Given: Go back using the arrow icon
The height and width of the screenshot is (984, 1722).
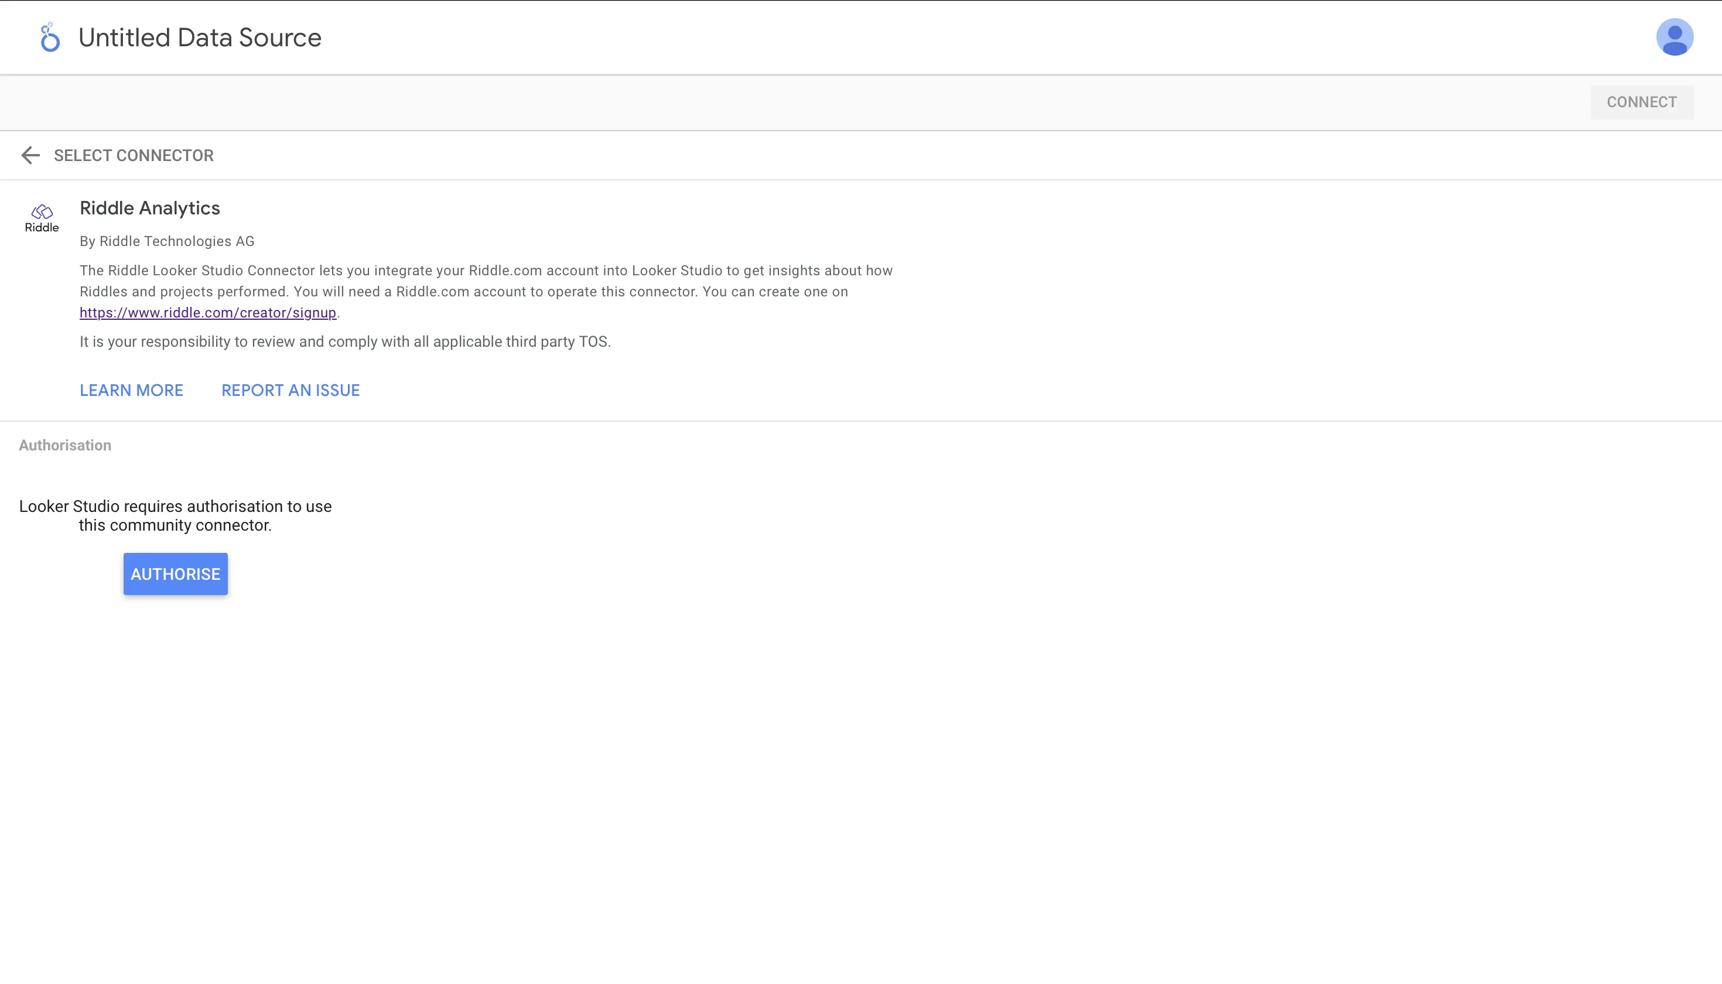Looking at the screenshot, I should coord(30,155).
